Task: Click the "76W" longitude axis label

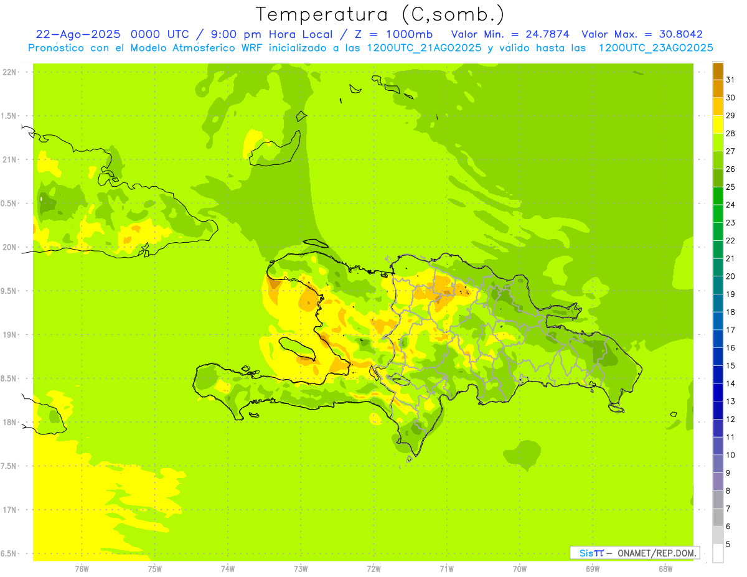Action: pyautogui.click(x=82, y=568)
